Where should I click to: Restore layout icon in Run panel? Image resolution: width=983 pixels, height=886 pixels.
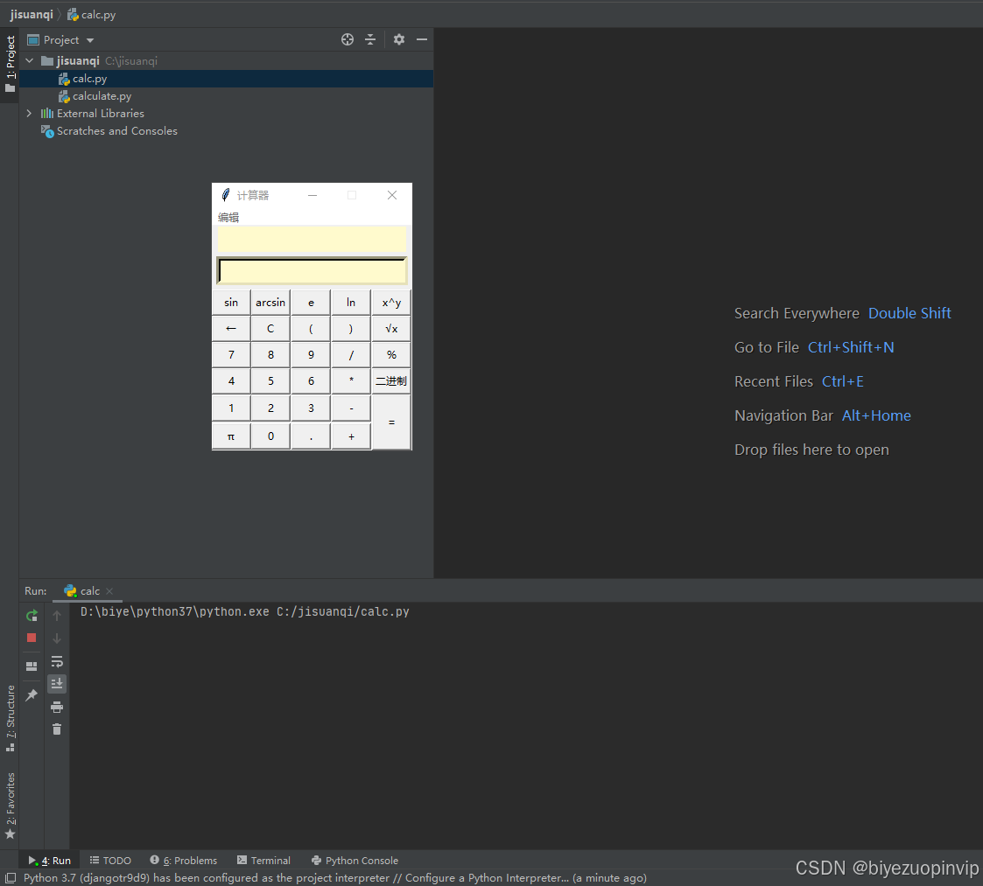click(x=32, y=666)
